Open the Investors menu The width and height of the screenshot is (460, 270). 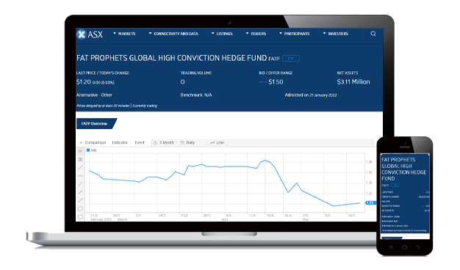[x=336, y=34]
